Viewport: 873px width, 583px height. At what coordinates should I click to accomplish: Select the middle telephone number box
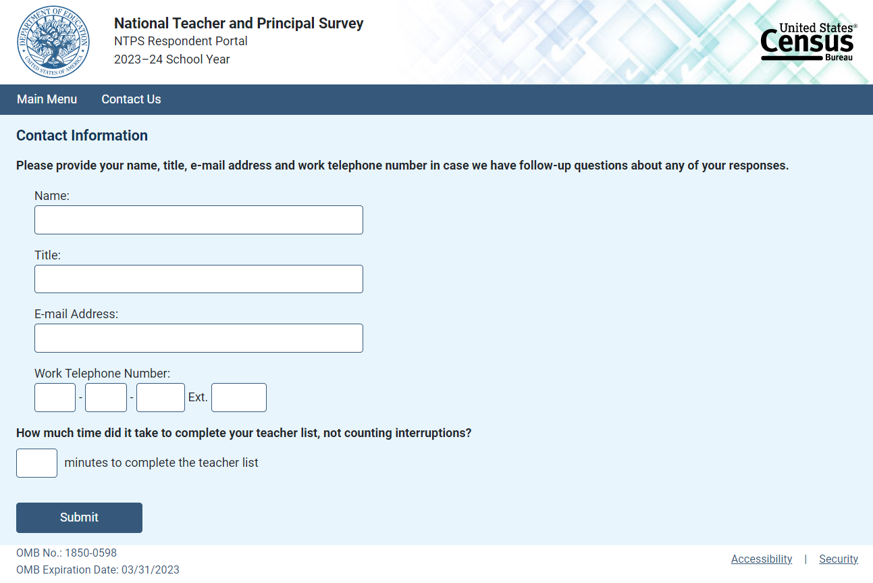tap(106, 397)
